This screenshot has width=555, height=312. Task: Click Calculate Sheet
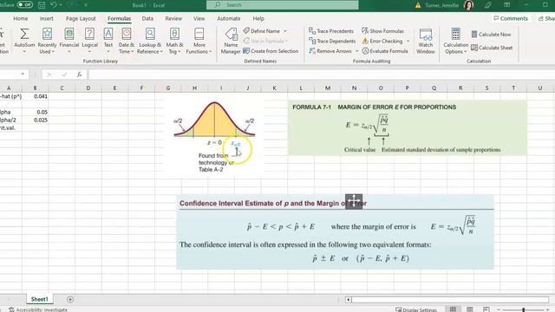pos(492,48)
